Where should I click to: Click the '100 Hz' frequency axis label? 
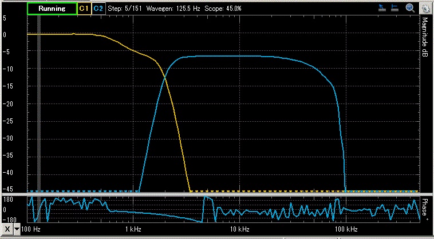click(32, 229)
